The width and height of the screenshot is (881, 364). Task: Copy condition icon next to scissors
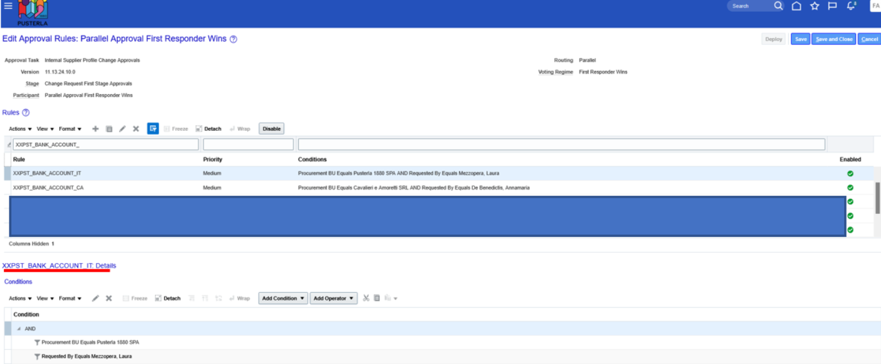coord(377,298)
